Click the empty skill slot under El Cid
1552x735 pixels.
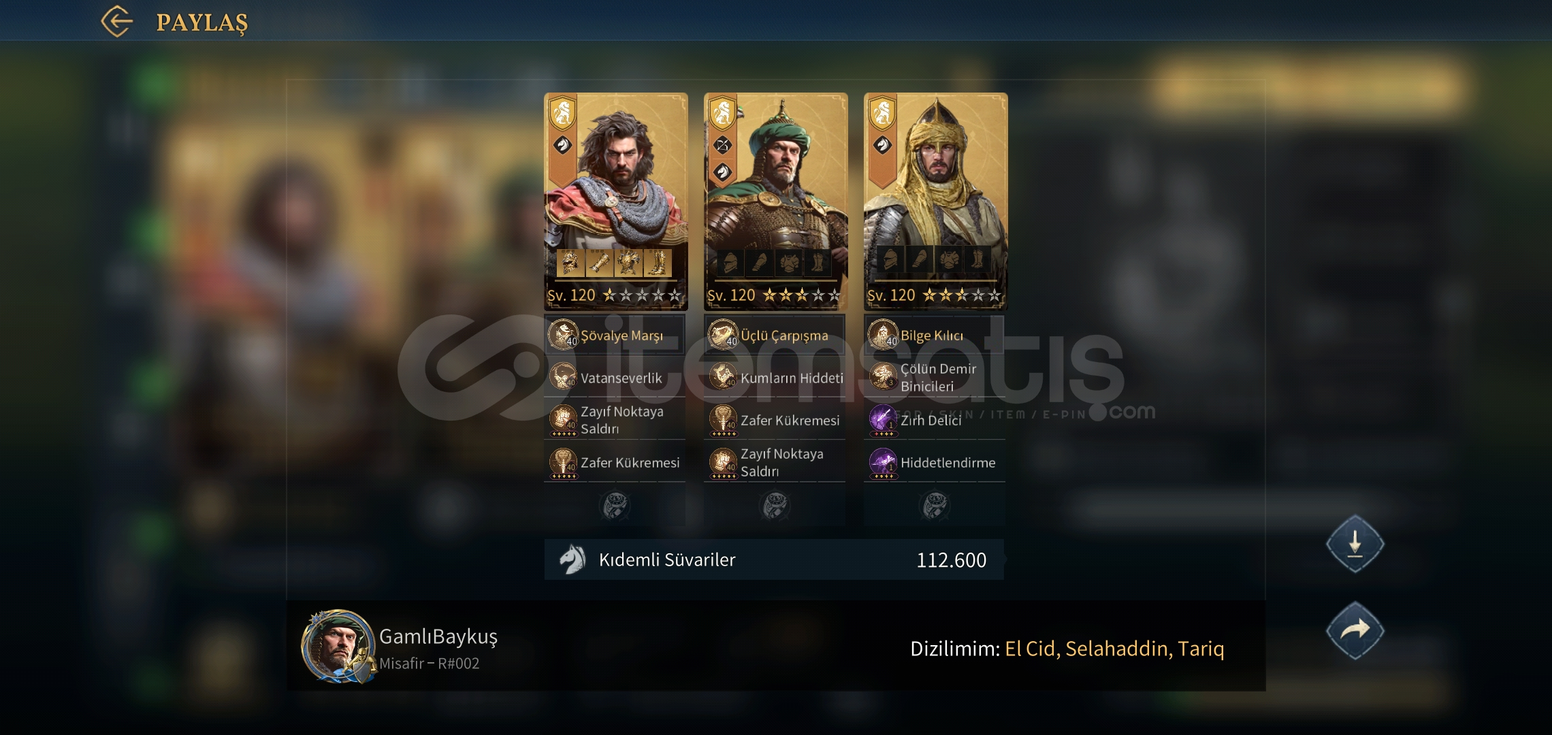tap(615, 506)
